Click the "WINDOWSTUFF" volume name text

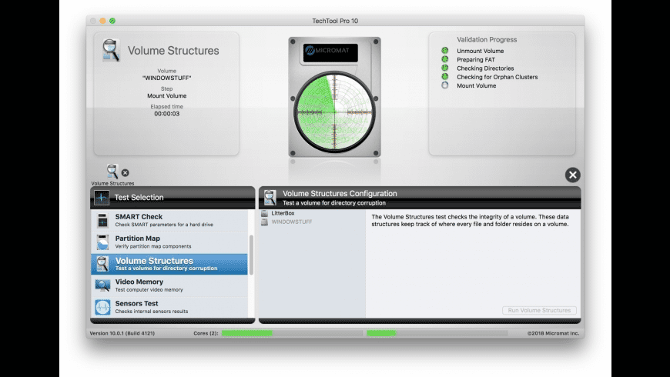coord(166,78)
